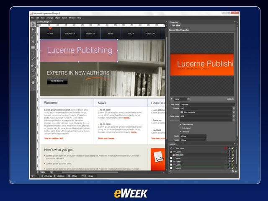Screen dimensions: 268x201
Task: Click ABOUT US nav item on canvas
Action: click(x=70, y=33)
